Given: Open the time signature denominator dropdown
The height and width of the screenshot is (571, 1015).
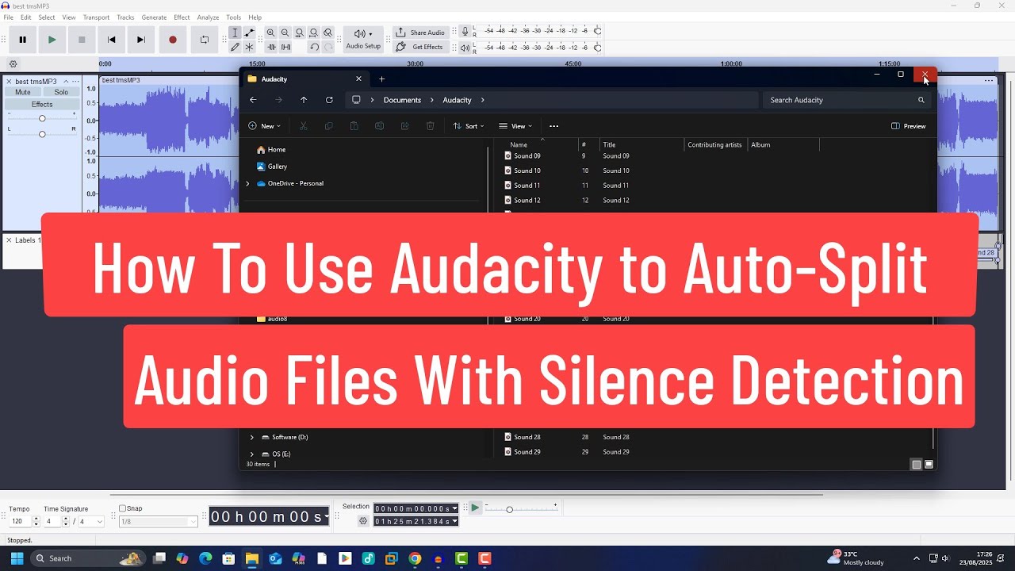Looking at the screenshot, I should 99,521.
